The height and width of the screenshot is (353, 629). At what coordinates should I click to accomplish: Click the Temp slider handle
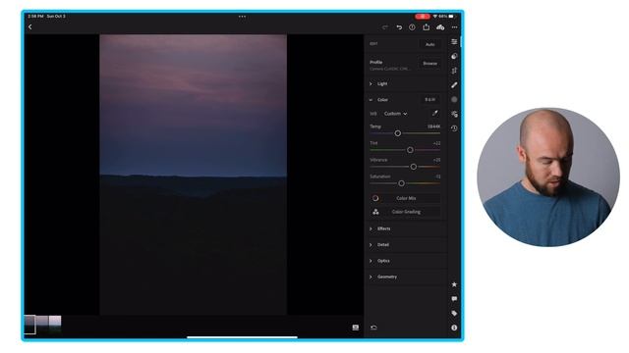(397, 133)
